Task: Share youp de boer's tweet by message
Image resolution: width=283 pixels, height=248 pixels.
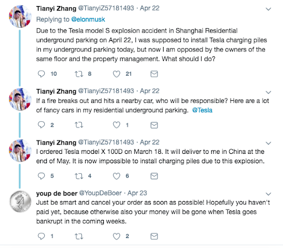Action: pyautogui.click(x=154, y=236)
